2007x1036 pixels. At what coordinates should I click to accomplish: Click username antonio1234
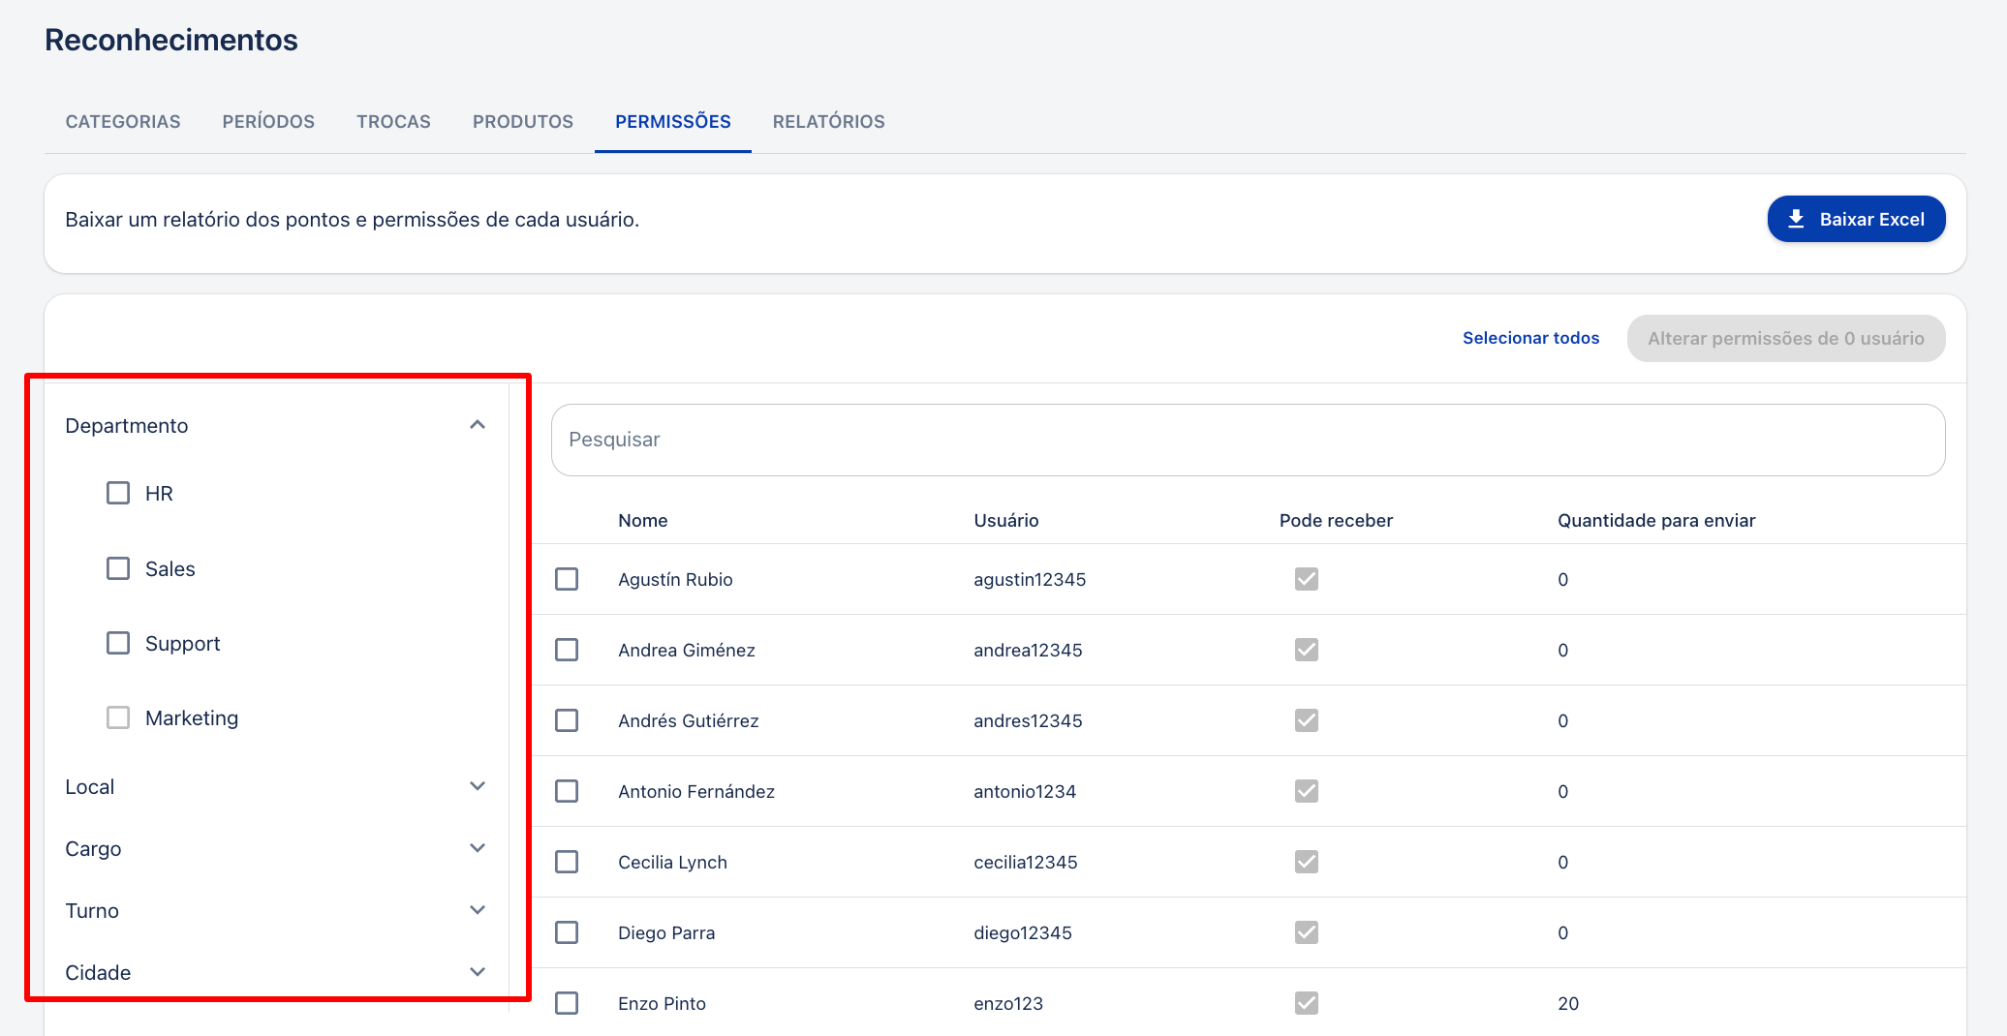[1025, 791]
